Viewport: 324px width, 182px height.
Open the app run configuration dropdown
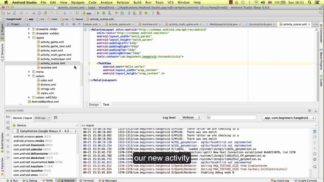click(89, 13)
